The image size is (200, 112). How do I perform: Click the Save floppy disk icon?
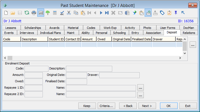coord(20,13)
